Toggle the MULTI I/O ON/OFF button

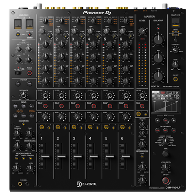175,79
